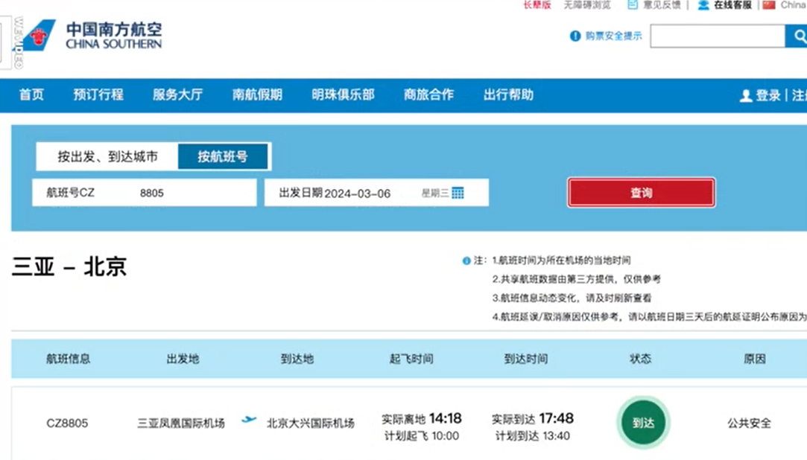Select the 按航班号 search tab
The height and width of the screenshot is (460, 807).
[x=224, y=156]
